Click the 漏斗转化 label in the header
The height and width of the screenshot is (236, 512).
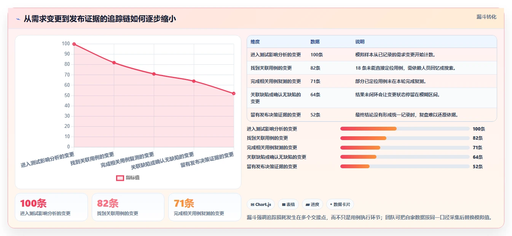[x=486, y=17]
